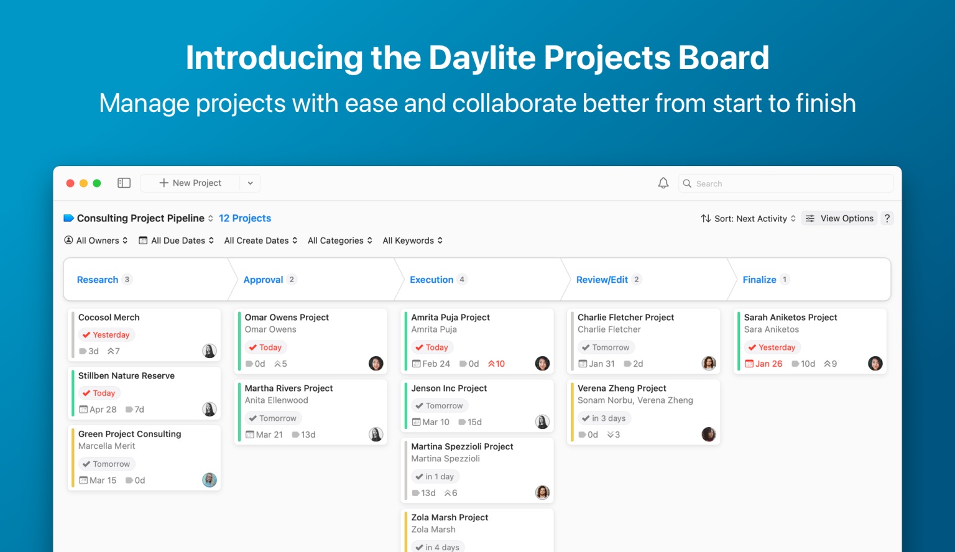Click owner avatar on Sarah Aniketos Project card
955x552 pixels.
(x=875, y=364)
